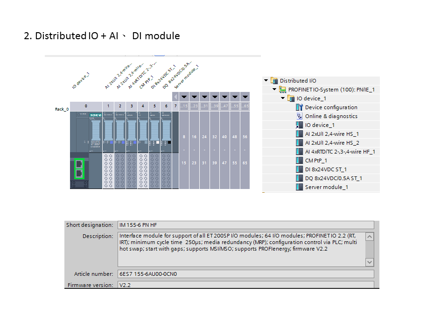448x336 pixels.
Task: Select AI 2xU/I 2,4-wire HS_1 tree entry
Action: tap(332, 134)
